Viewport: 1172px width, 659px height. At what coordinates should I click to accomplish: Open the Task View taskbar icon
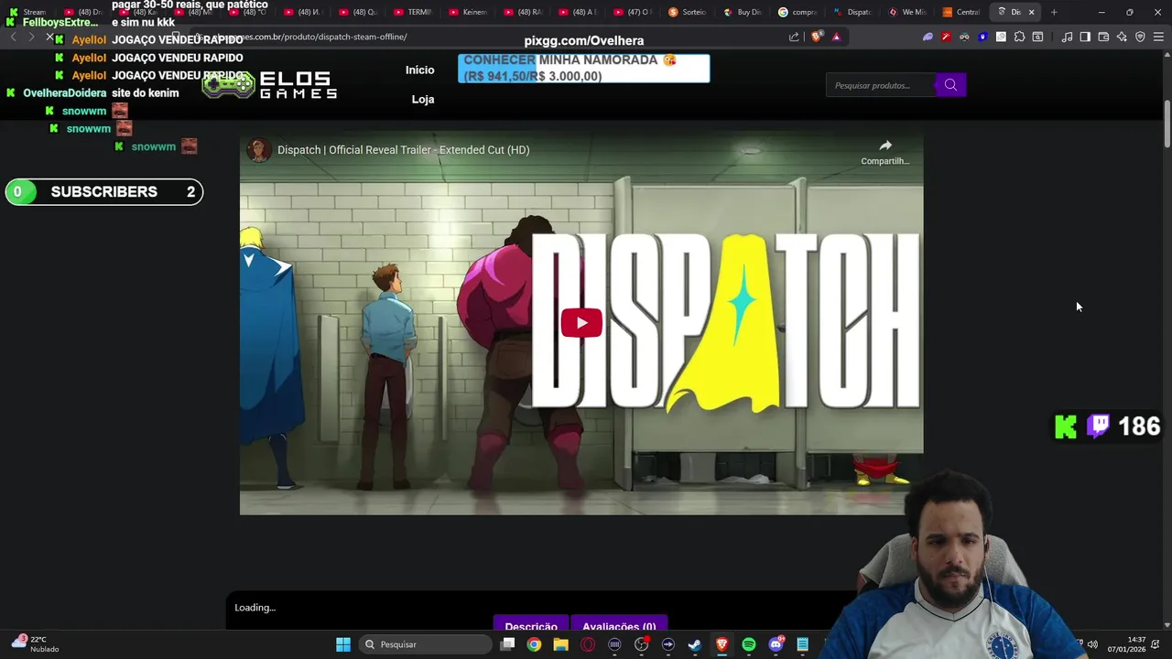tap(507, 644)
